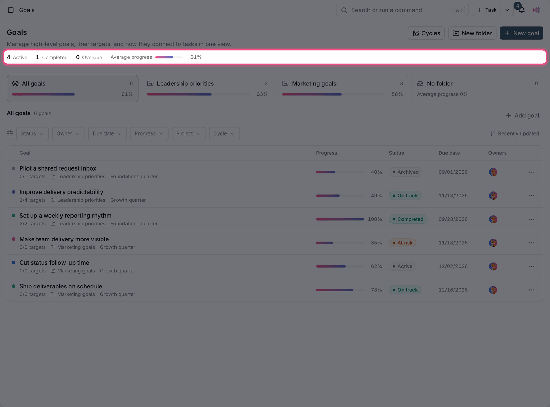Open more options for Improve delivery predictability
The width and height of the screenshot is (550, 407).
click(531, 196)
